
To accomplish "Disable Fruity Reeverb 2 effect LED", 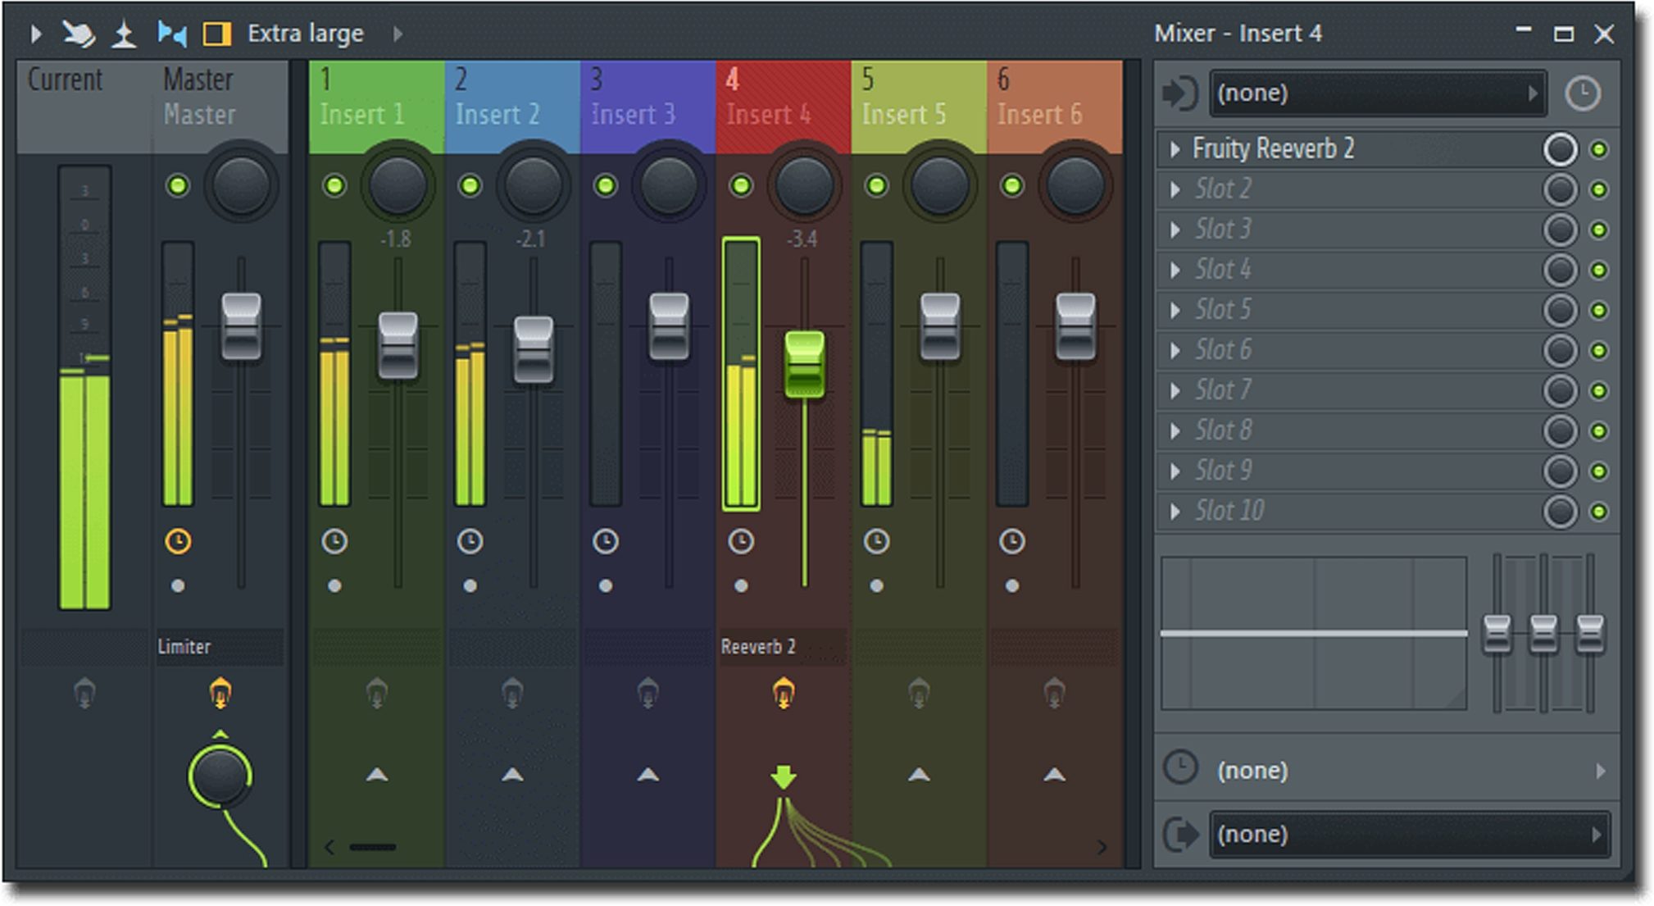I will (1599, 149).
